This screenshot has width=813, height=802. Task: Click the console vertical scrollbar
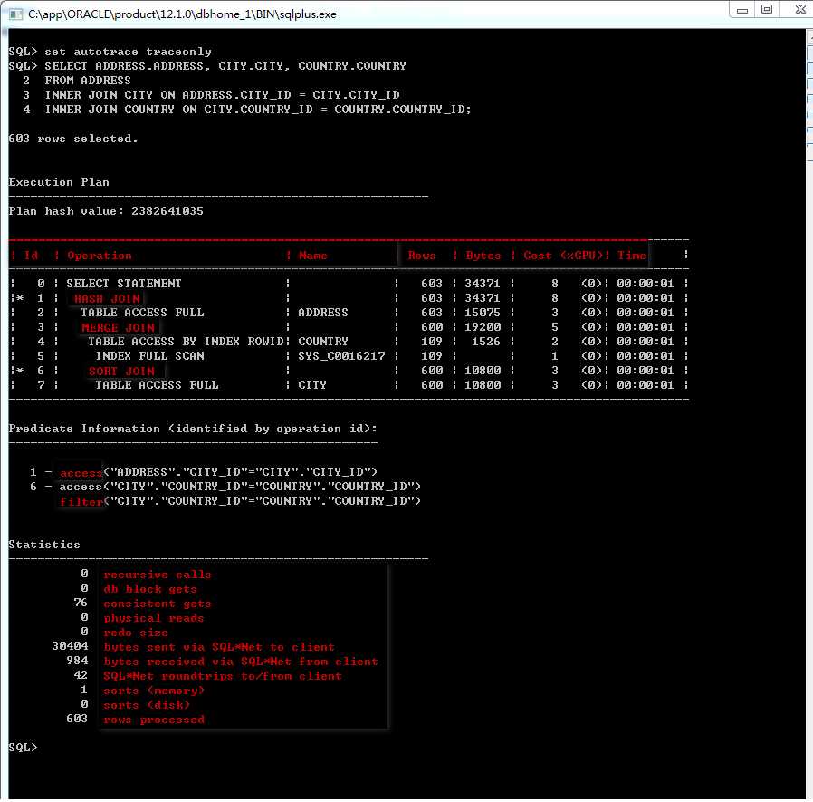808,414
